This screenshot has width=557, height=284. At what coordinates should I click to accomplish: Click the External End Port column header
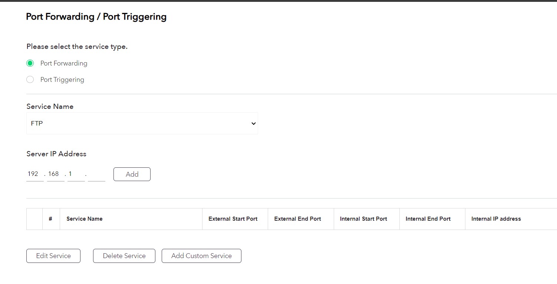[x=297, y=219]
